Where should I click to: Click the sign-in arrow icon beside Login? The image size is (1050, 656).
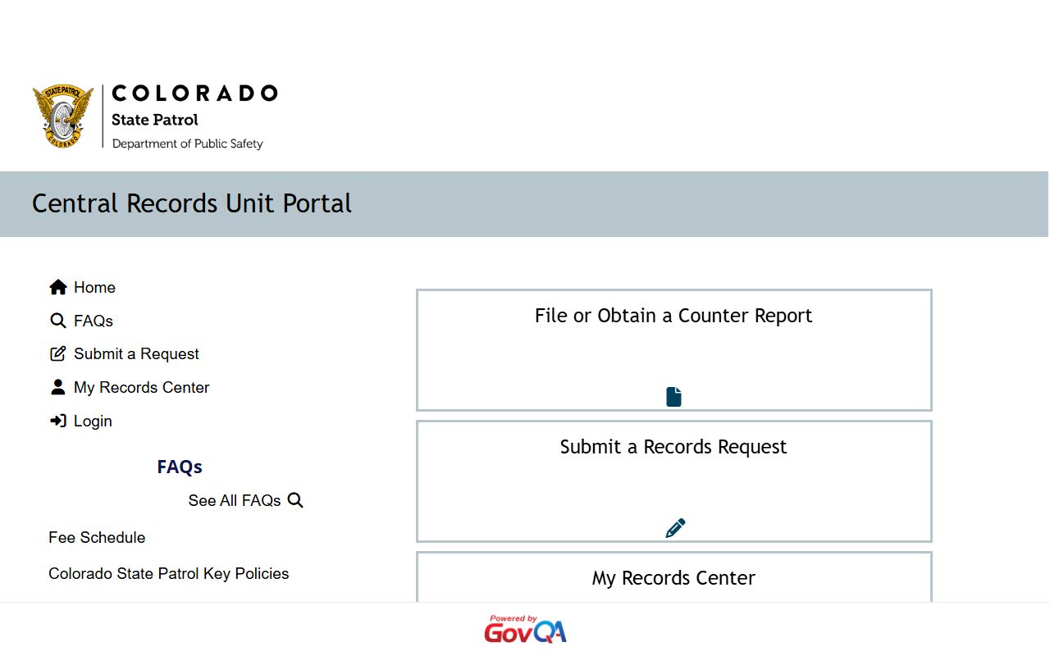(x=58, y=421)
